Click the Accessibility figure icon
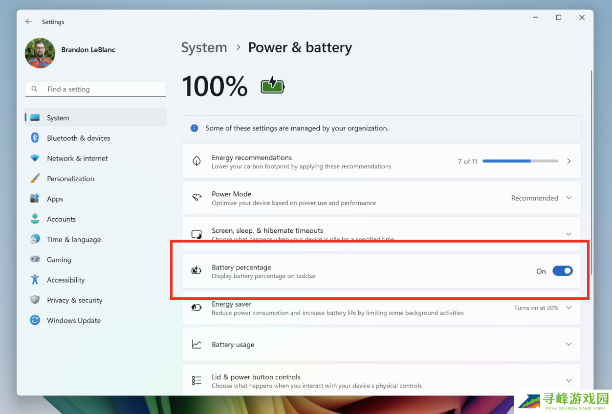This screenshot has height=414, width=612. [35, 280]
